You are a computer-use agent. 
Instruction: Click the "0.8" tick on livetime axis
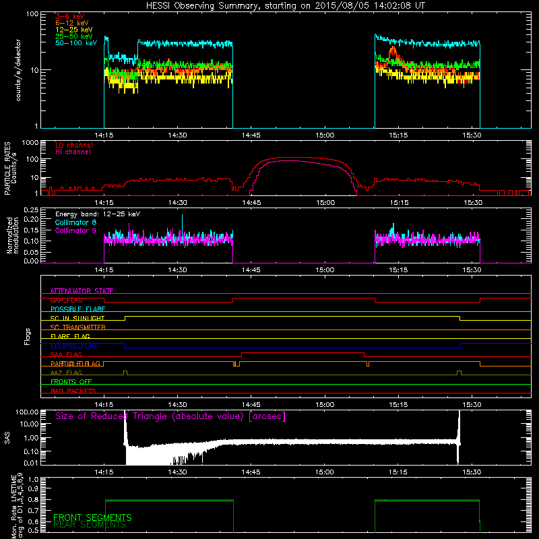[33, 499]
